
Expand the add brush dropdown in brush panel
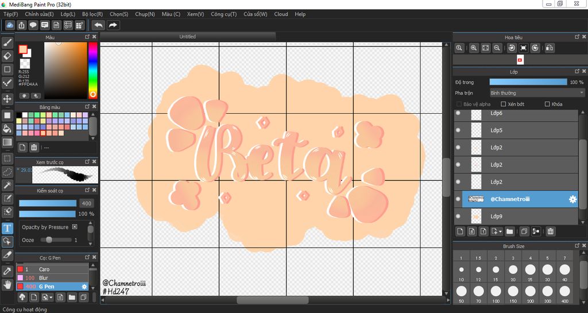point(51,297)
